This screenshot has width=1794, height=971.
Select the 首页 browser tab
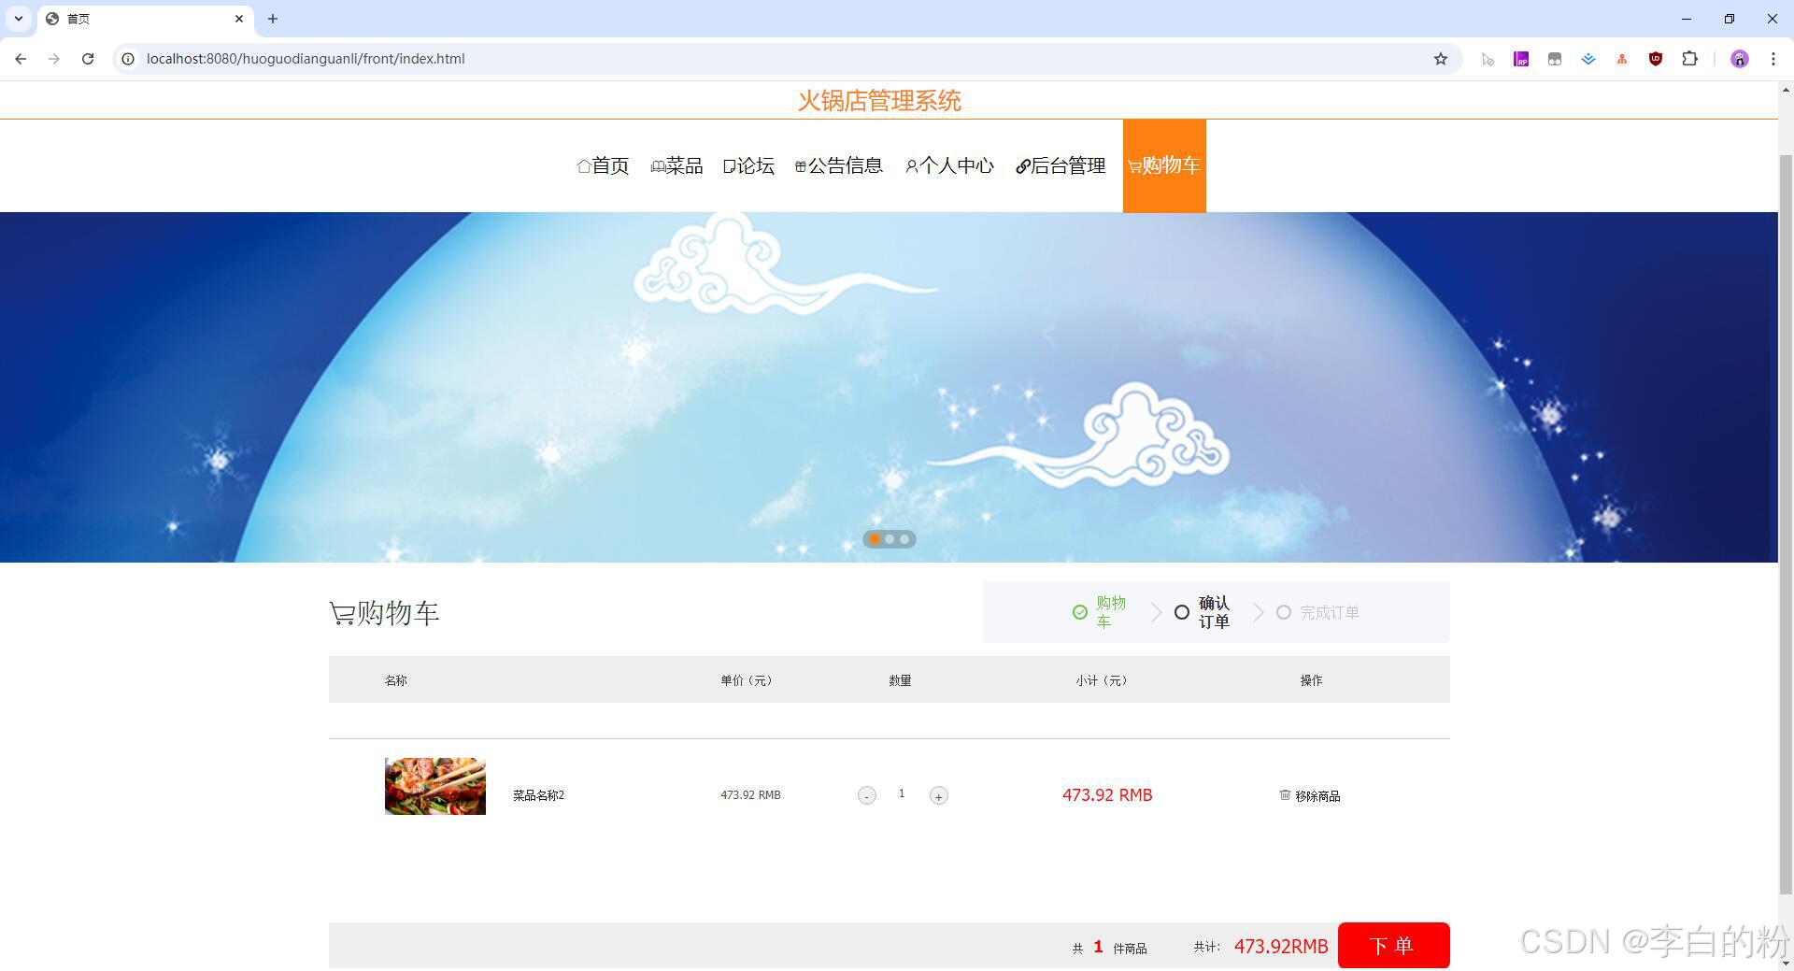[145, 19]
